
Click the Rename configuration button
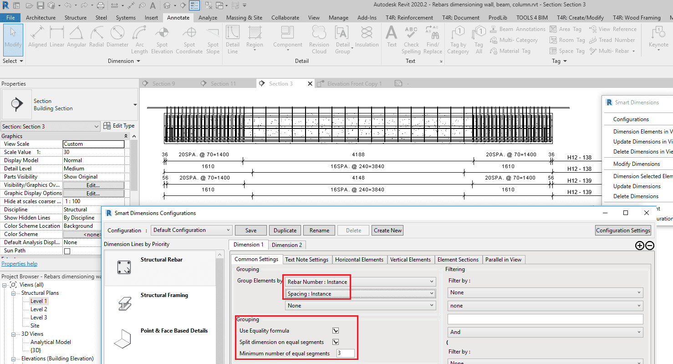[x=319, y=231]
